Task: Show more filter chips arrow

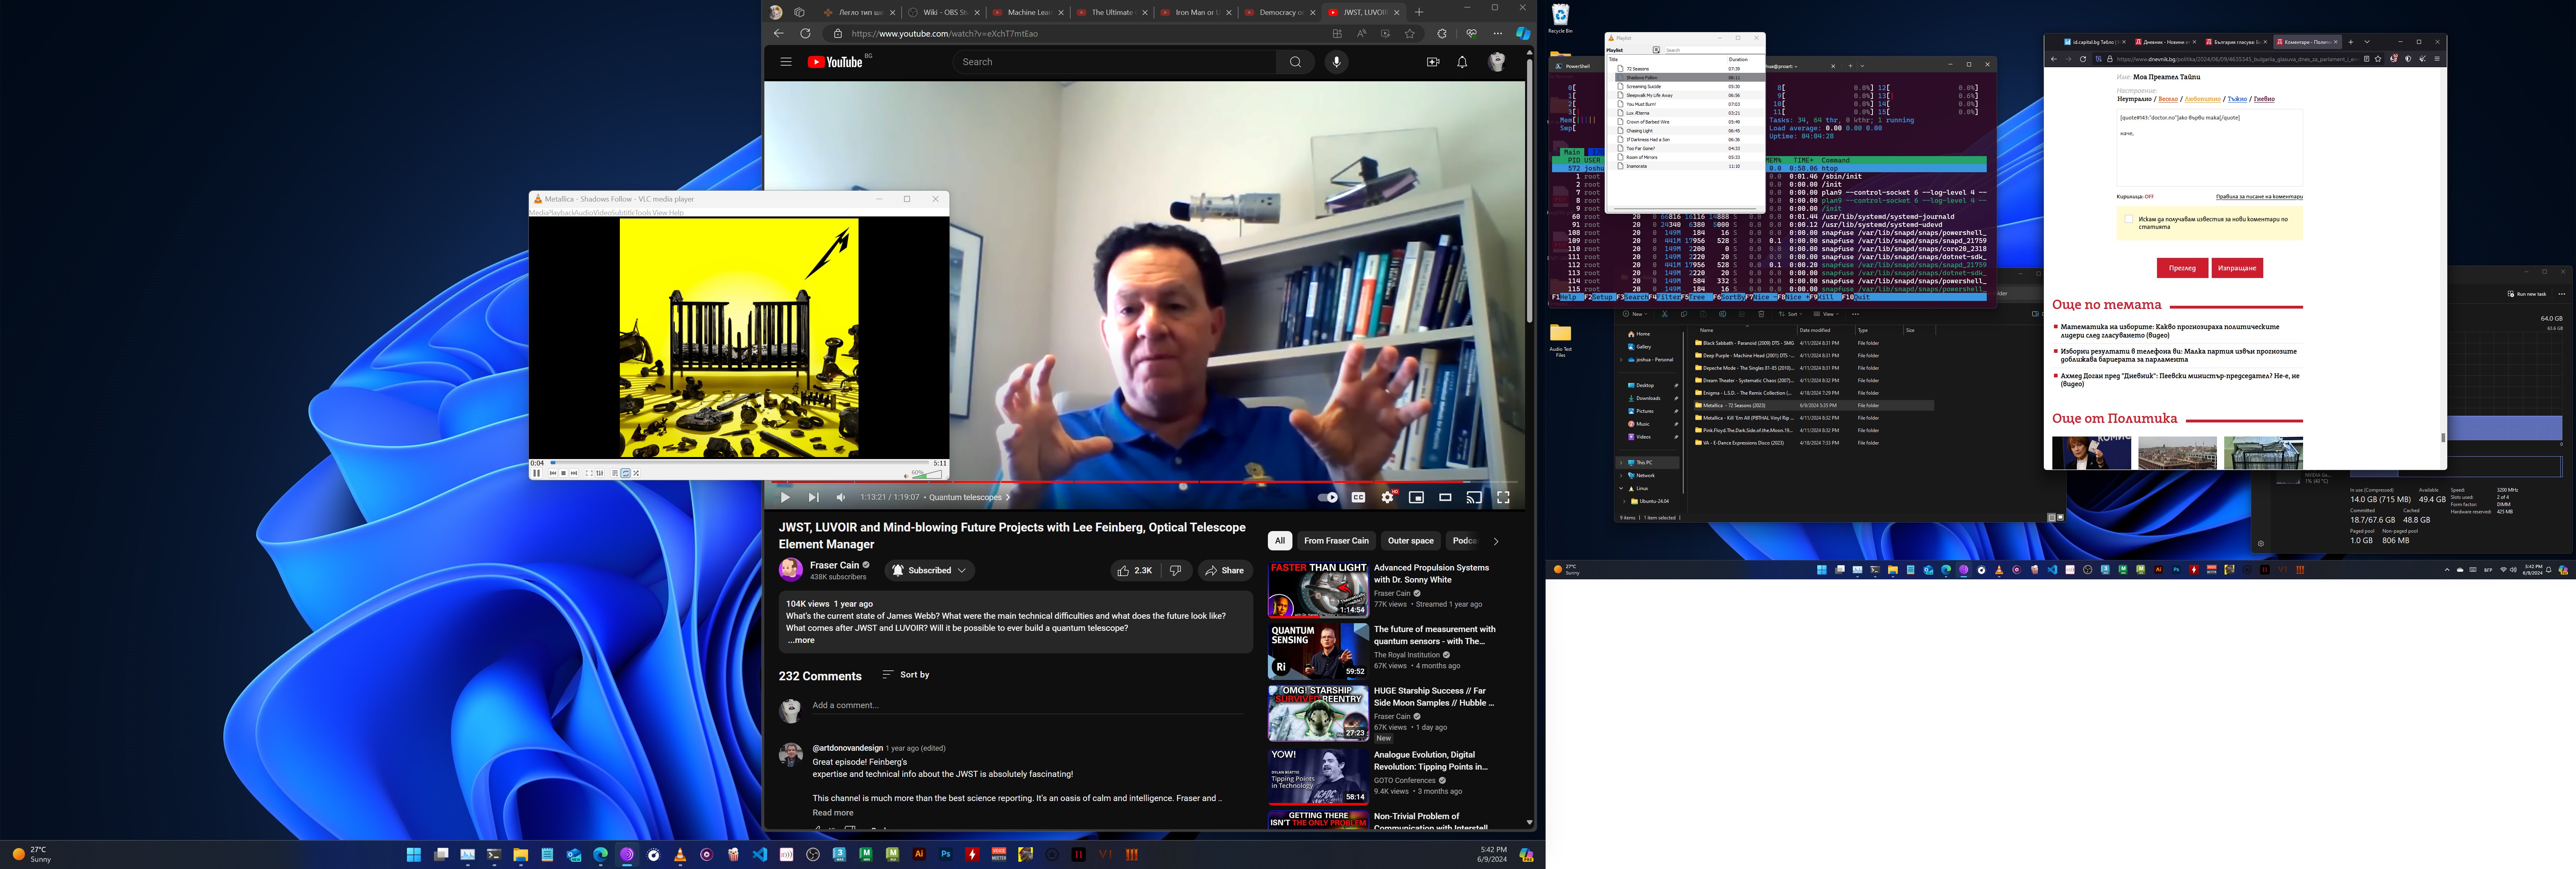Action: [1496, 541]
